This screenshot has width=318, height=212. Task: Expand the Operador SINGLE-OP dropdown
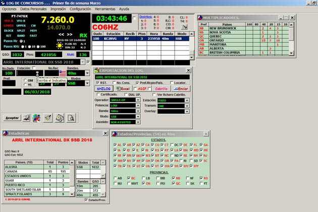(138, 100)
